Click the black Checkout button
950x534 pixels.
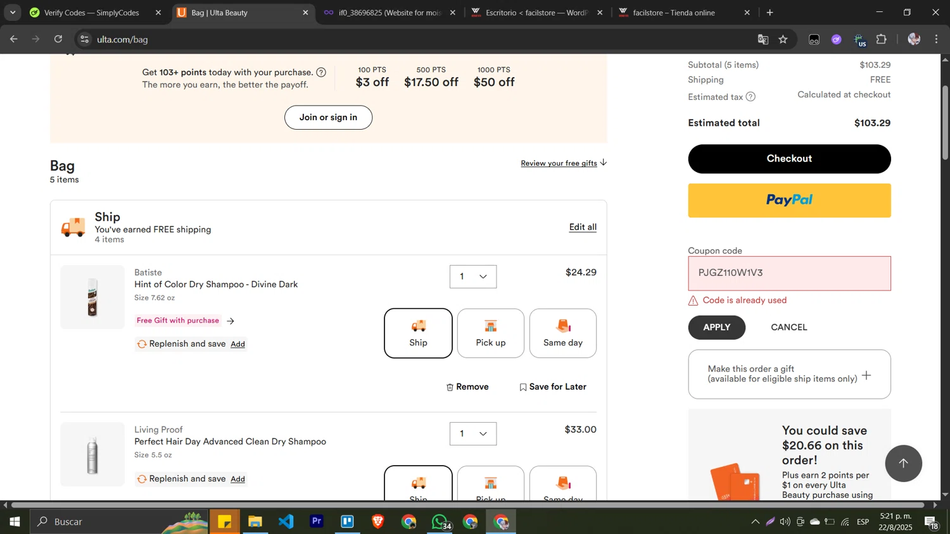pos(789,159)
